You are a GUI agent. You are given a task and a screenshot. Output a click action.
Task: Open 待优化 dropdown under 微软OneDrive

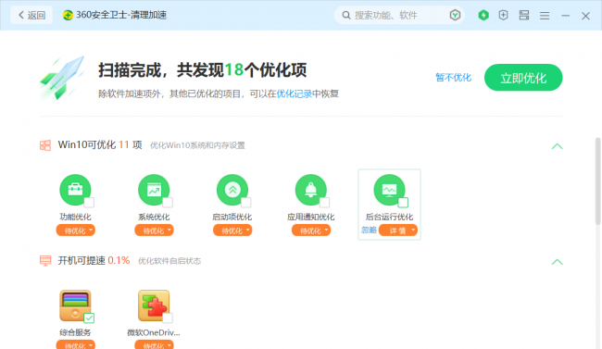tap(154, 344)
